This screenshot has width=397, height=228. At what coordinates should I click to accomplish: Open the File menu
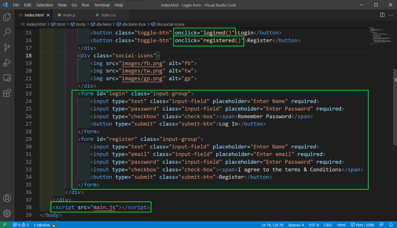(16, 5)
